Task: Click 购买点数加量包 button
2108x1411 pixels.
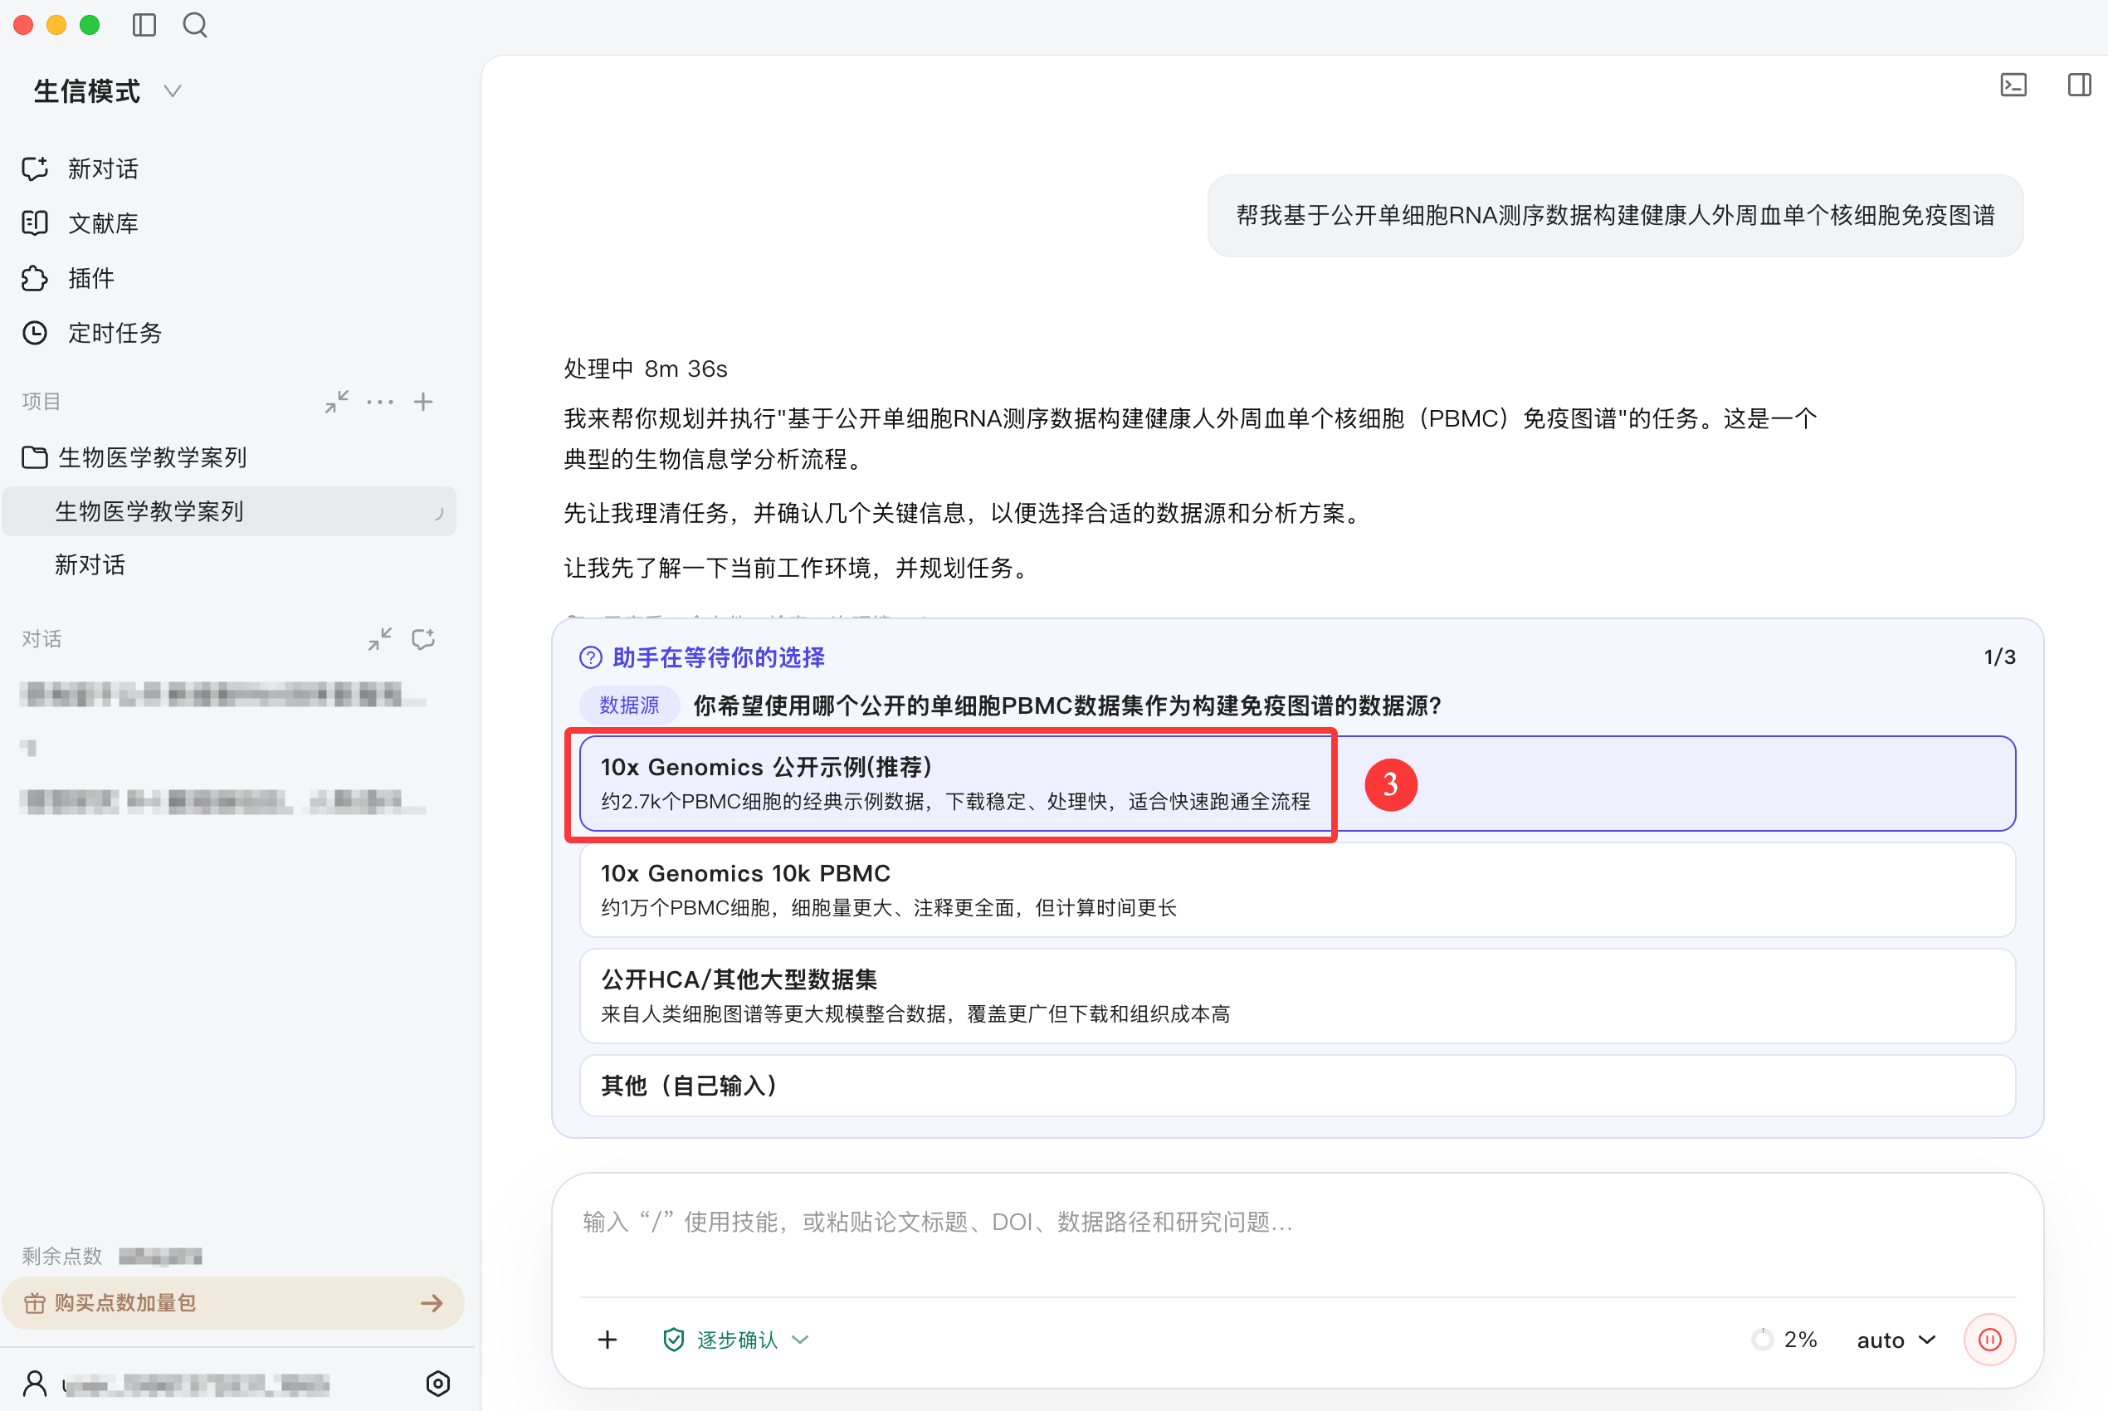Action: [233, 1302]
